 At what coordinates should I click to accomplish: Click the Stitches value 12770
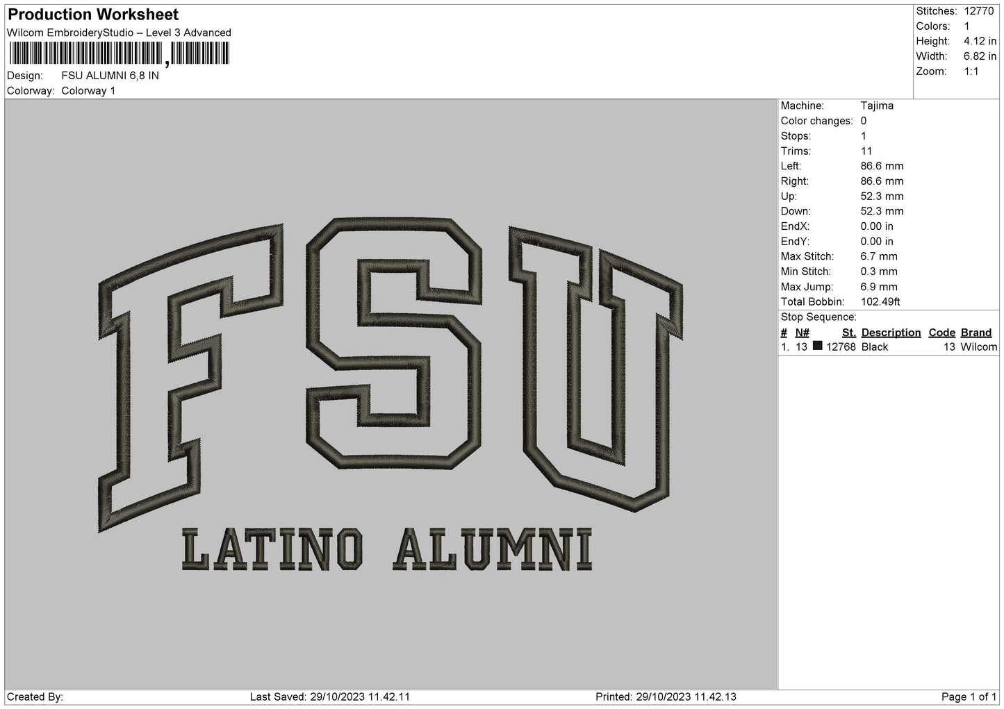pos(980,11)
